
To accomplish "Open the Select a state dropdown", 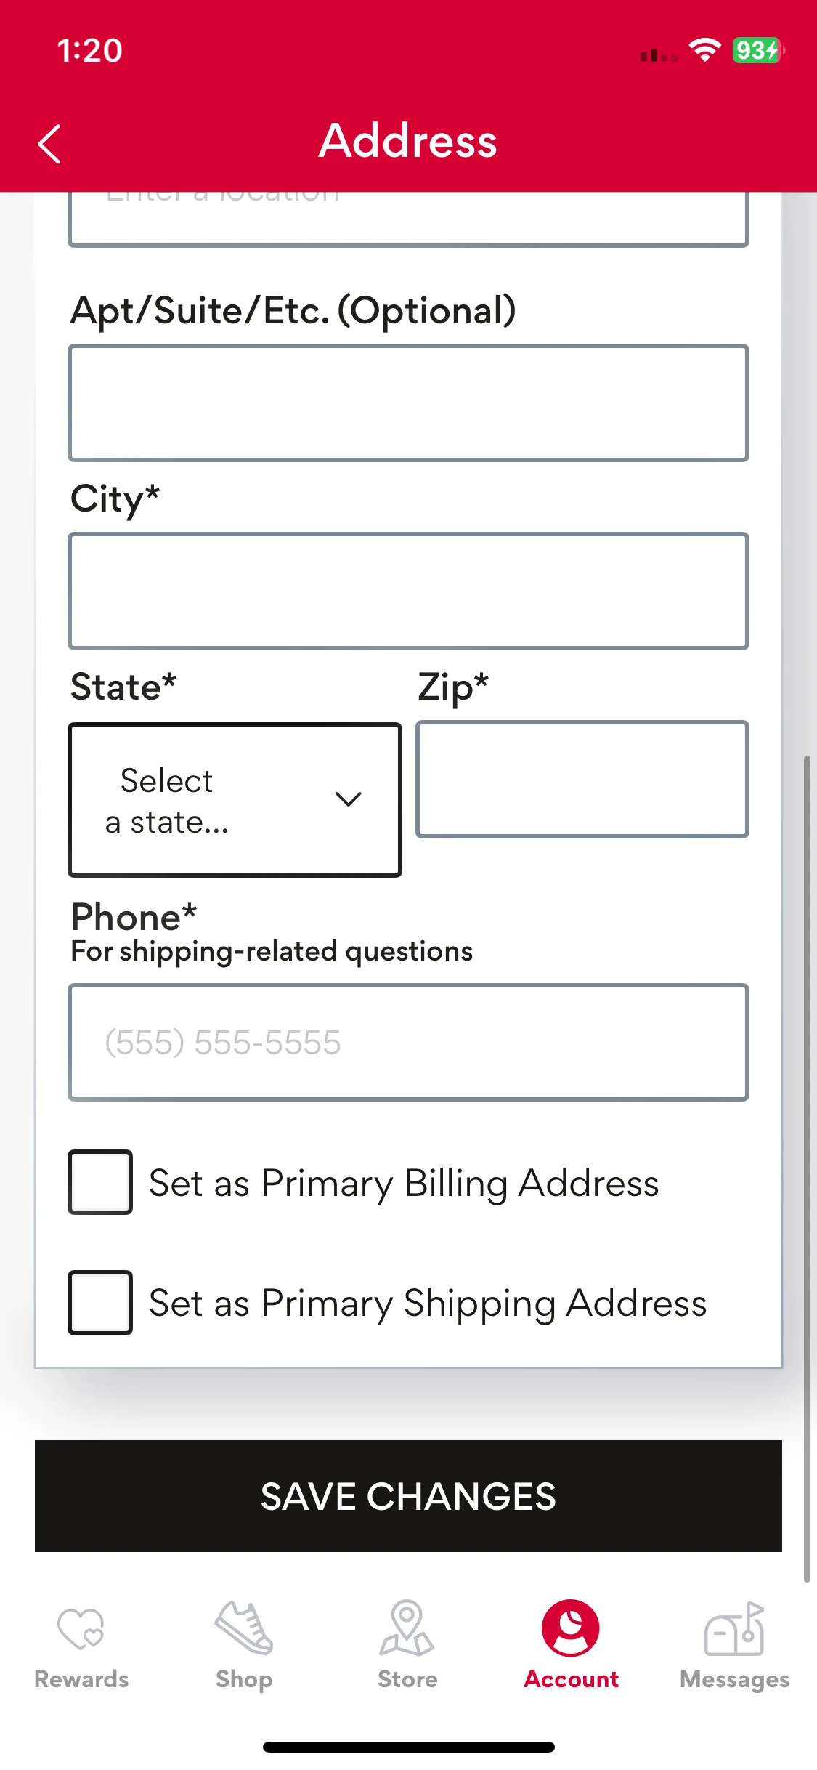I will (235, 800).
